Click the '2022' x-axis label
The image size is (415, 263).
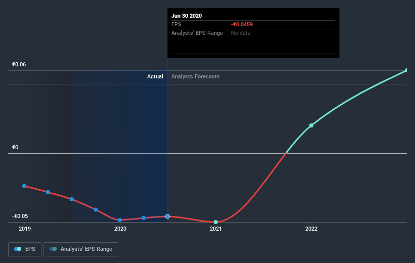[x=311, y=229]
